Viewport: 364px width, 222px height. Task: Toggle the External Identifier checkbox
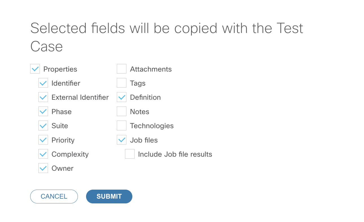click(43, 97)
